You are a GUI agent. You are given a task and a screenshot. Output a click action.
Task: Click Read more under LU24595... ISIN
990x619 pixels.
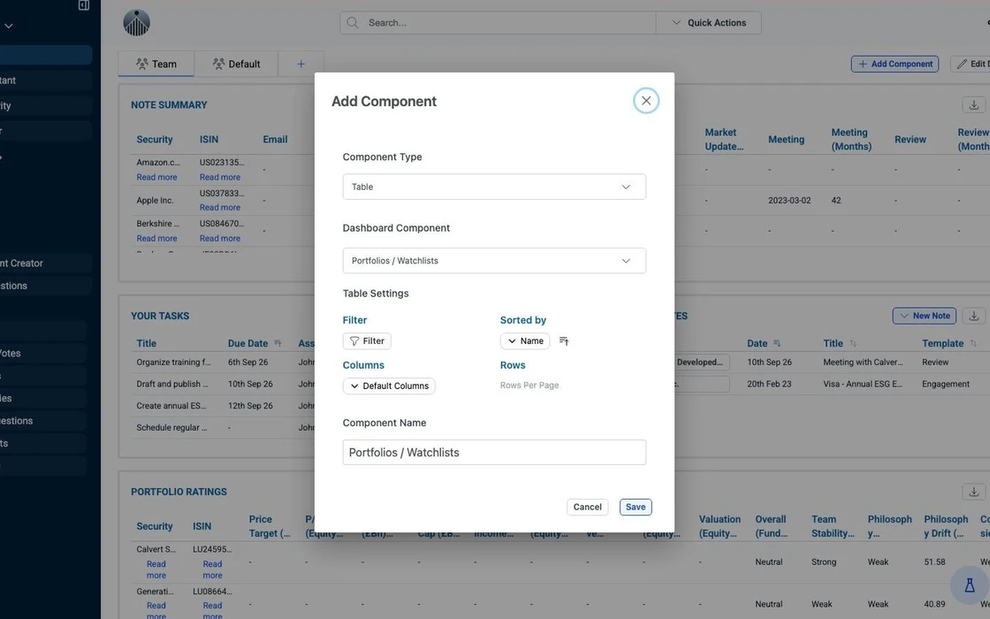(x=212, y=569)
